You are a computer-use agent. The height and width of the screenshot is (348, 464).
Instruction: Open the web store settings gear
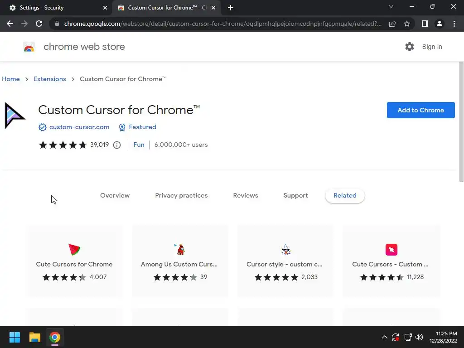[x=410, y=47]
